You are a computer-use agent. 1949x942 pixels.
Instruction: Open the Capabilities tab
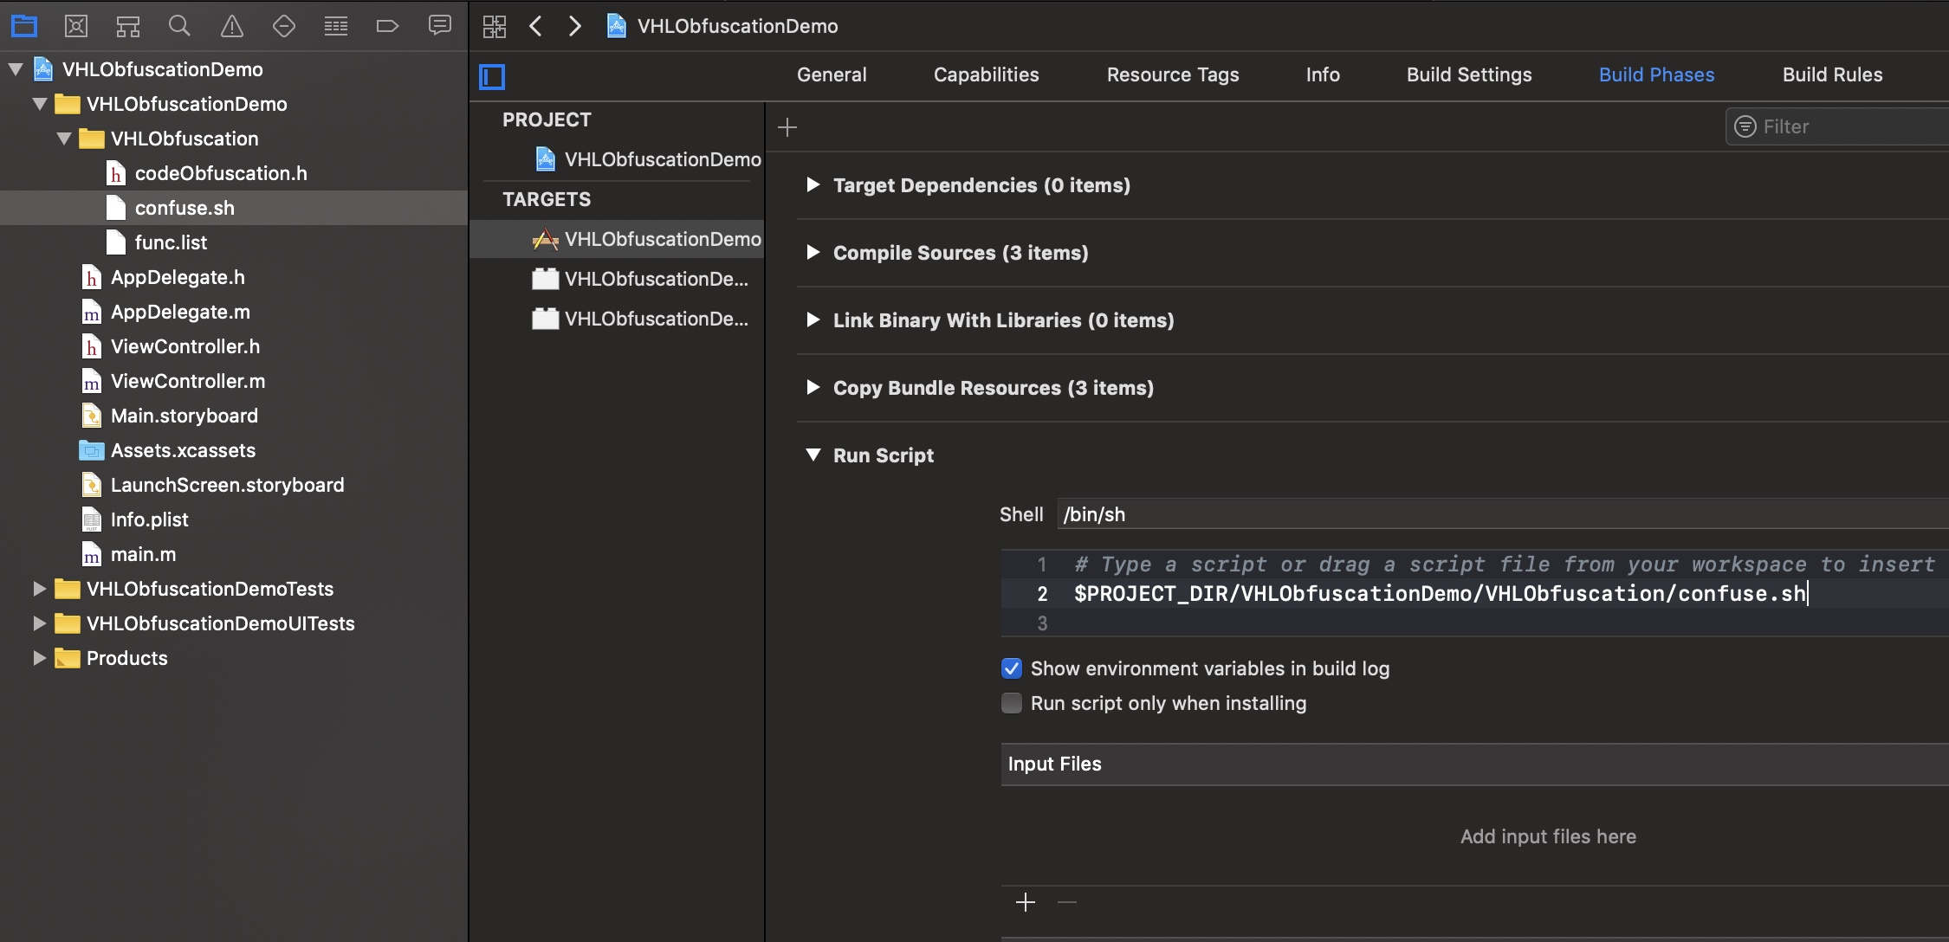pos(986,74)
